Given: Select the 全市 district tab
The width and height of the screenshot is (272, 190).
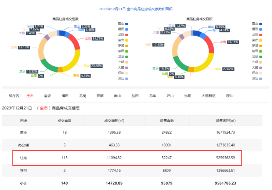Looking at the screenshot, I should coord(30,96).
